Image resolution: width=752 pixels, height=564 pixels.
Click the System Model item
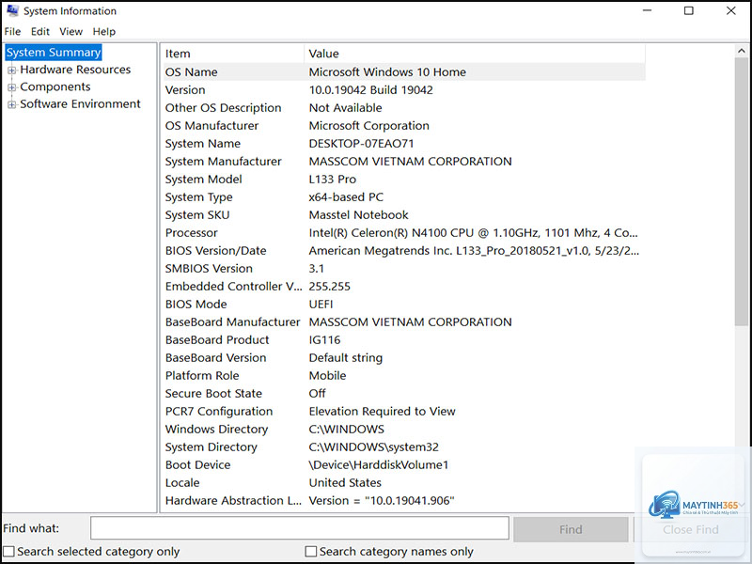tap(203, 180)
